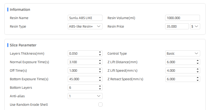Click the Z Lift Distance value field

181,62
